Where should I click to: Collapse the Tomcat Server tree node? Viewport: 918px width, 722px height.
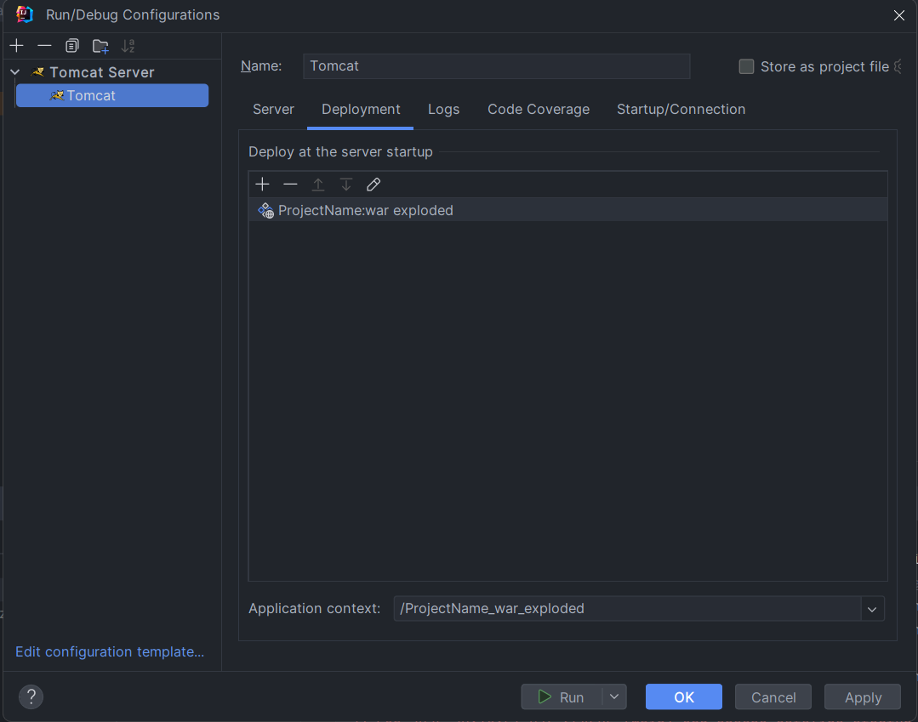(x=14, y=72)
